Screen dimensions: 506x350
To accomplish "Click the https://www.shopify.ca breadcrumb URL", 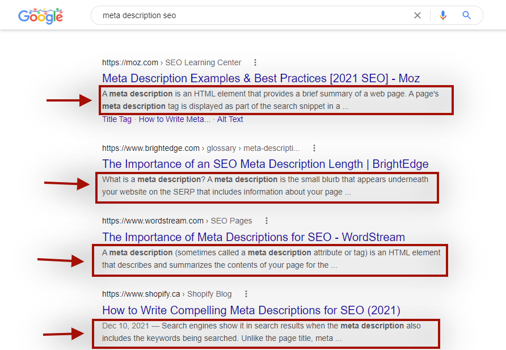I will tap(141, 294).
